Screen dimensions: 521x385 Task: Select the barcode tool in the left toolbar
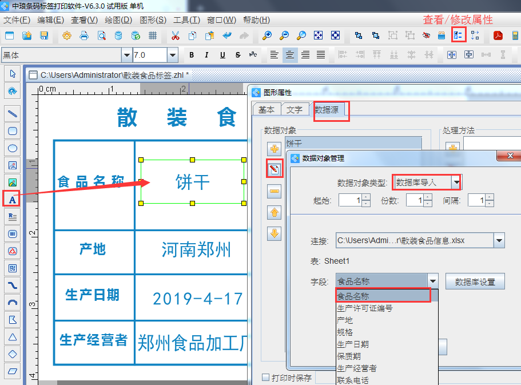tap(12, 233)
